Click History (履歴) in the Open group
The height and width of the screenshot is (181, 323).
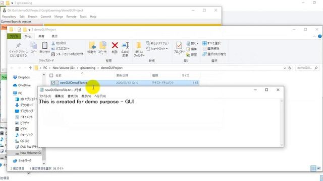pyautogui.click(x=192, y=55)
